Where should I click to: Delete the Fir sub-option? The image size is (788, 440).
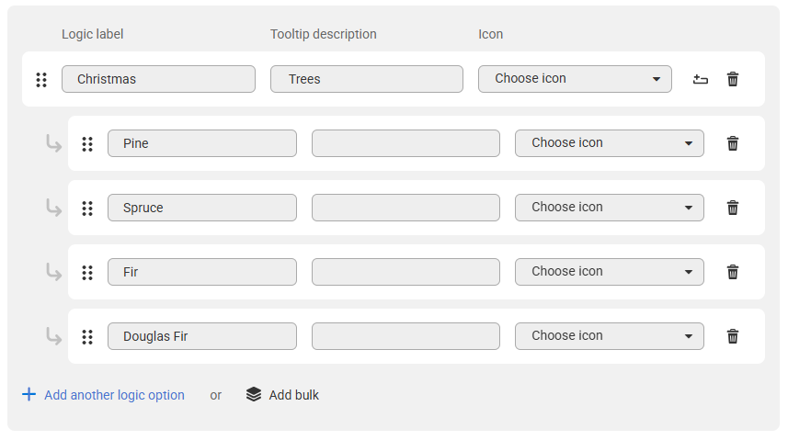coord(733,272)
